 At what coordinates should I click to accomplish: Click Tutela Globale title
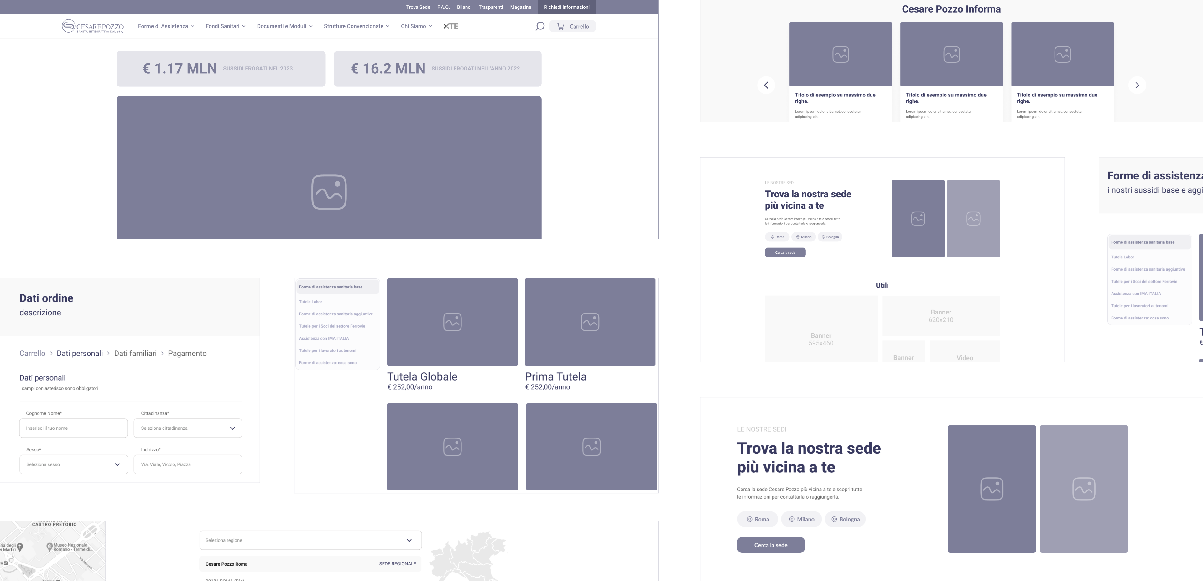click(x=422, y=376)
